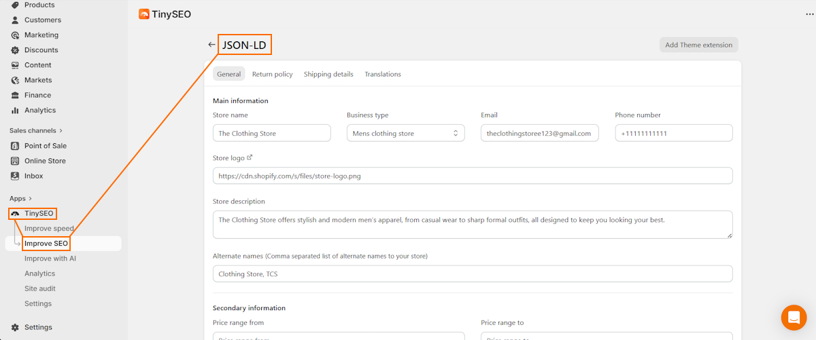Click the Discounts icon in sidebar
816x340 pixels.
[x=15, y=50]
